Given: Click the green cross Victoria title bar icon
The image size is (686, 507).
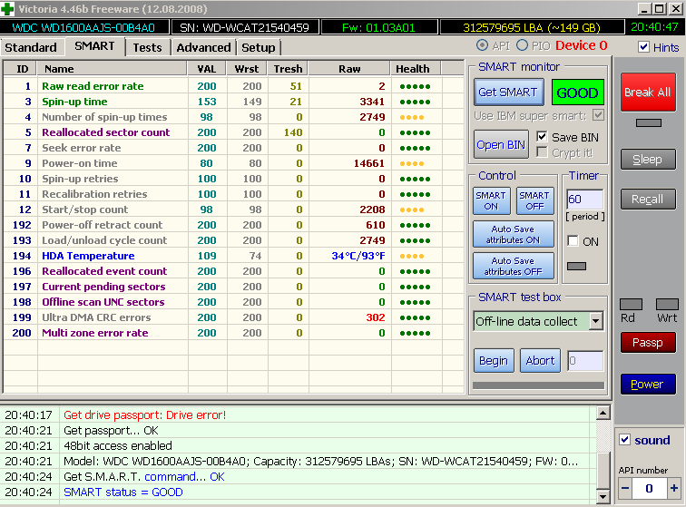Looking at the screenshot, I should pyautogui.click(x=7, y=9).
